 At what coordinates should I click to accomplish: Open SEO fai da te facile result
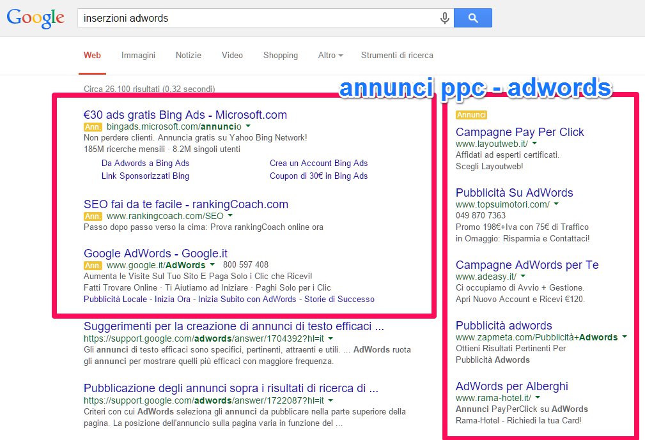tap(186, 204)
